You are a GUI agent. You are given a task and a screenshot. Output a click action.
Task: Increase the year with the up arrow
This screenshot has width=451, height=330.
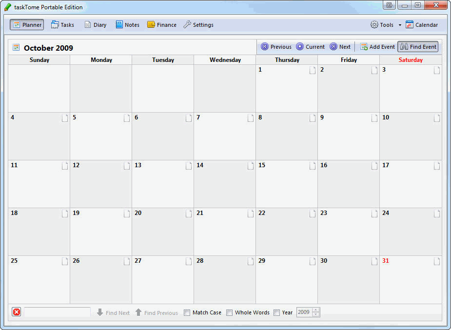[316, 310]
